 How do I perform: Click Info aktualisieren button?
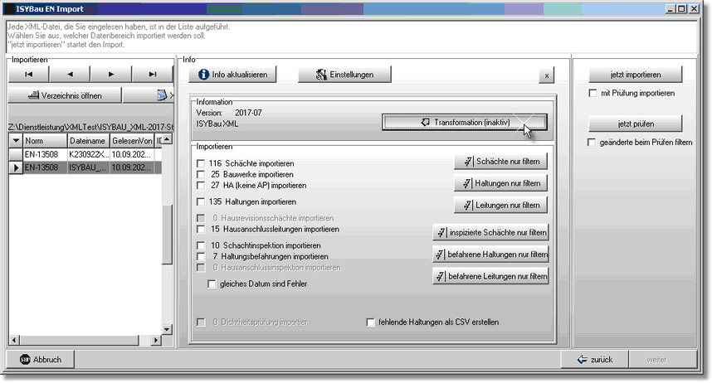pos(232,75)
